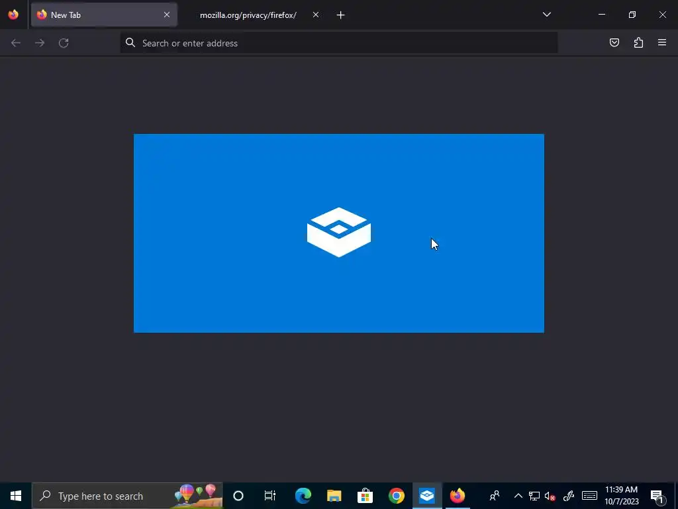This screenshot has height=509, width=678.
Task: Close the mozilla.org privacy tab
Action: [316, 15]
